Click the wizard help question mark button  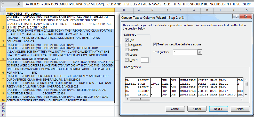[x=236, y=16]
